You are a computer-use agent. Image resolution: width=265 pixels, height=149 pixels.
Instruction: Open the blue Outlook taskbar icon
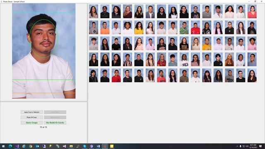37,146
